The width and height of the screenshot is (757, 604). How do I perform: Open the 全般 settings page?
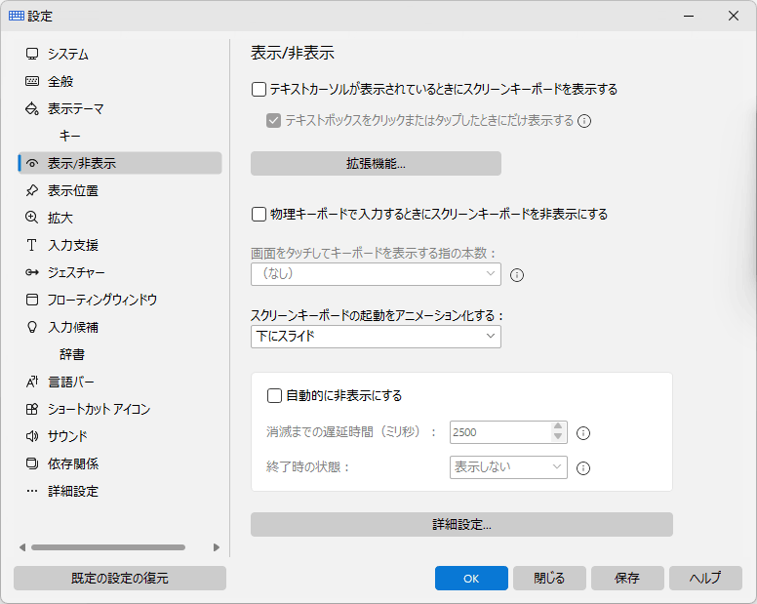tap(120, 81)
